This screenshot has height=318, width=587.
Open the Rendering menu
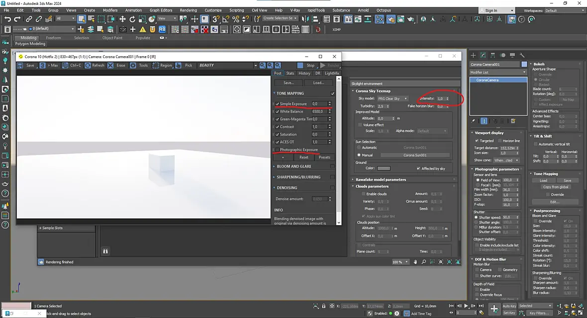coord(188,10)
